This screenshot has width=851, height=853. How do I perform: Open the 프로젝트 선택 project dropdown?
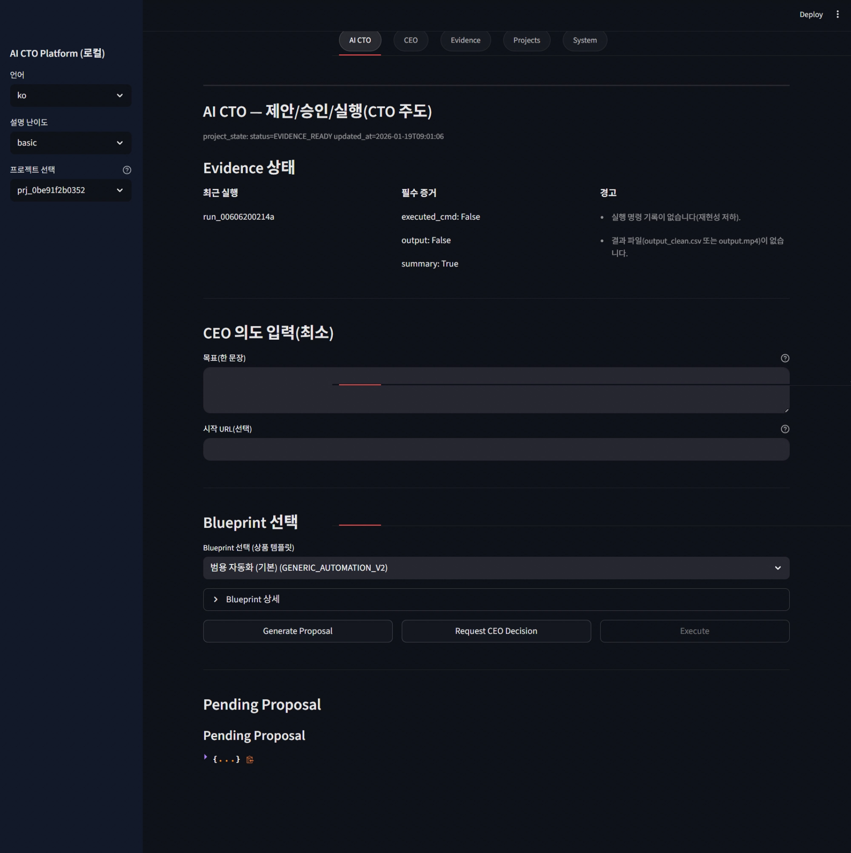coord(71,190)
